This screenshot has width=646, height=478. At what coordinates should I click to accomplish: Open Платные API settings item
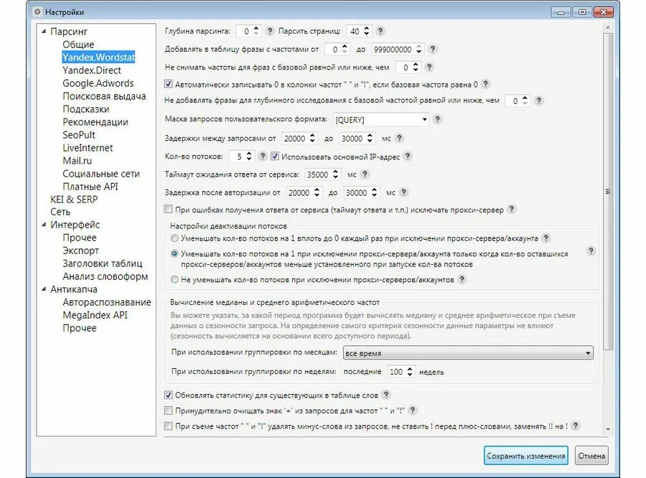click(90, 187)
